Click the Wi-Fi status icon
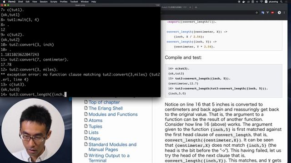The width and height of the screenshot is (291, 163). (261, 2)
